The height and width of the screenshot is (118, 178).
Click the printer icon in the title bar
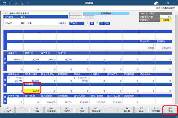pos(16,3)
